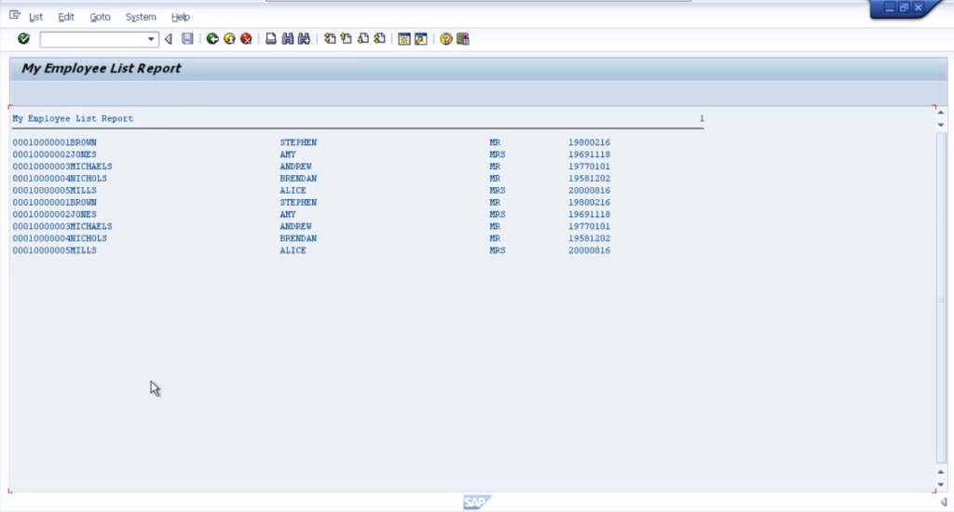Select first row entry 00010000001BROWN

(54, 142)
